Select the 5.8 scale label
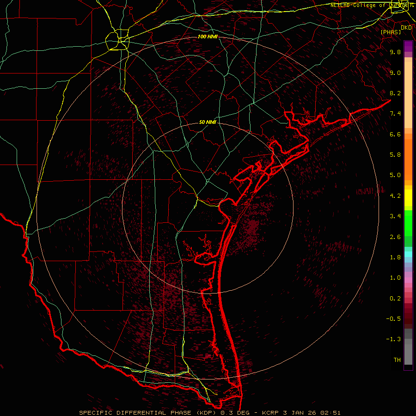 pyautogui.click(x=395, y=155)
